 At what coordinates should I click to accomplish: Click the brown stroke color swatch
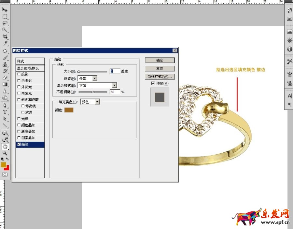coord(69,110)
